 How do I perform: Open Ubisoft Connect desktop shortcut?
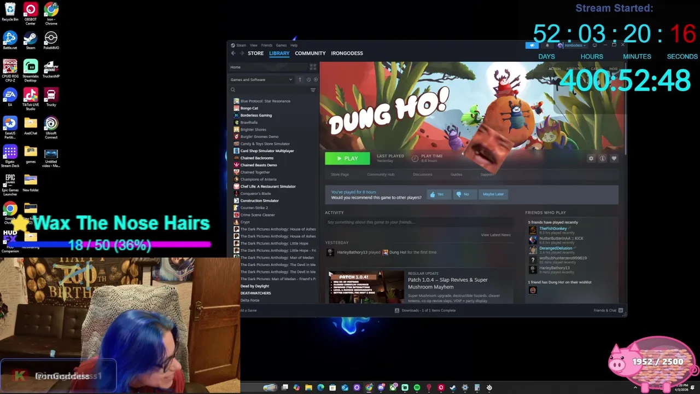click(x=51, y=128)
